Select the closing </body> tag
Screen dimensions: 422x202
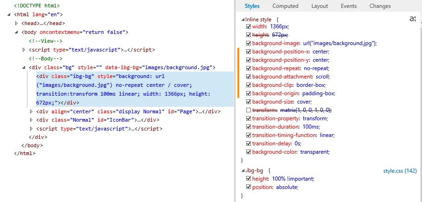(x=32, y=145)
